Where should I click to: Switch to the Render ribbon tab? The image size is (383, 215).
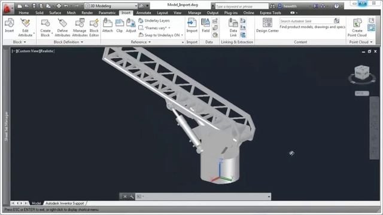87,13
